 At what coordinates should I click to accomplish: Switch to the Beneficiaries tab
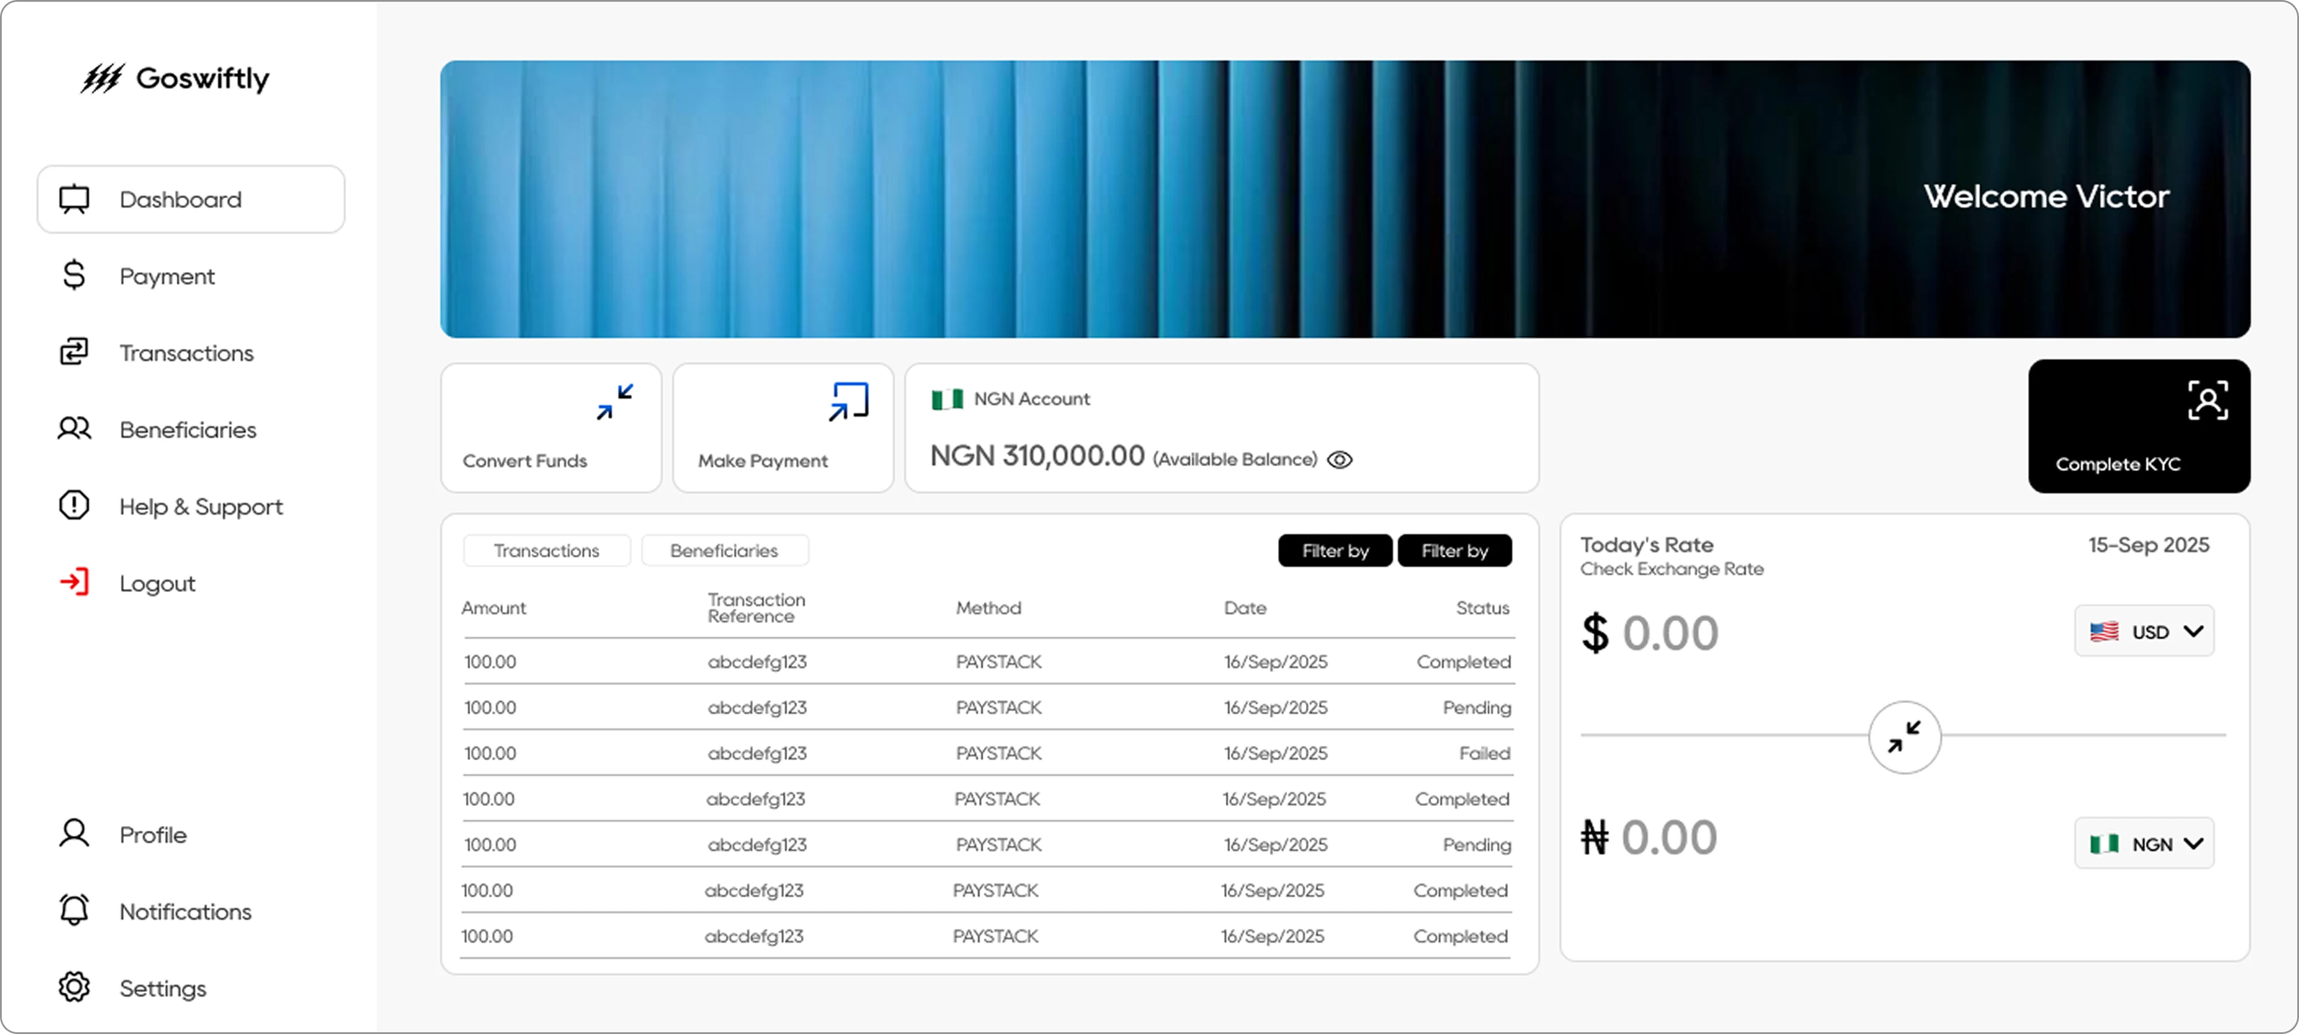click(x=724, y=550)
